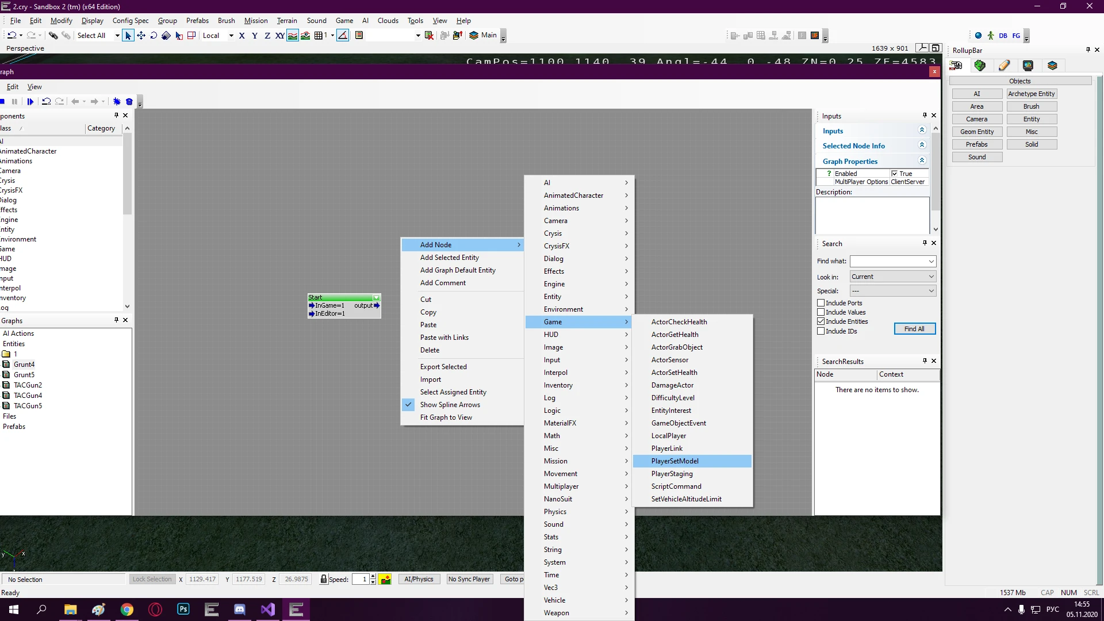Select the Rotate tool in toolbar
The width and height of the screenshot is (1104, 621).
pyautogui.click(x=154, y=36)
